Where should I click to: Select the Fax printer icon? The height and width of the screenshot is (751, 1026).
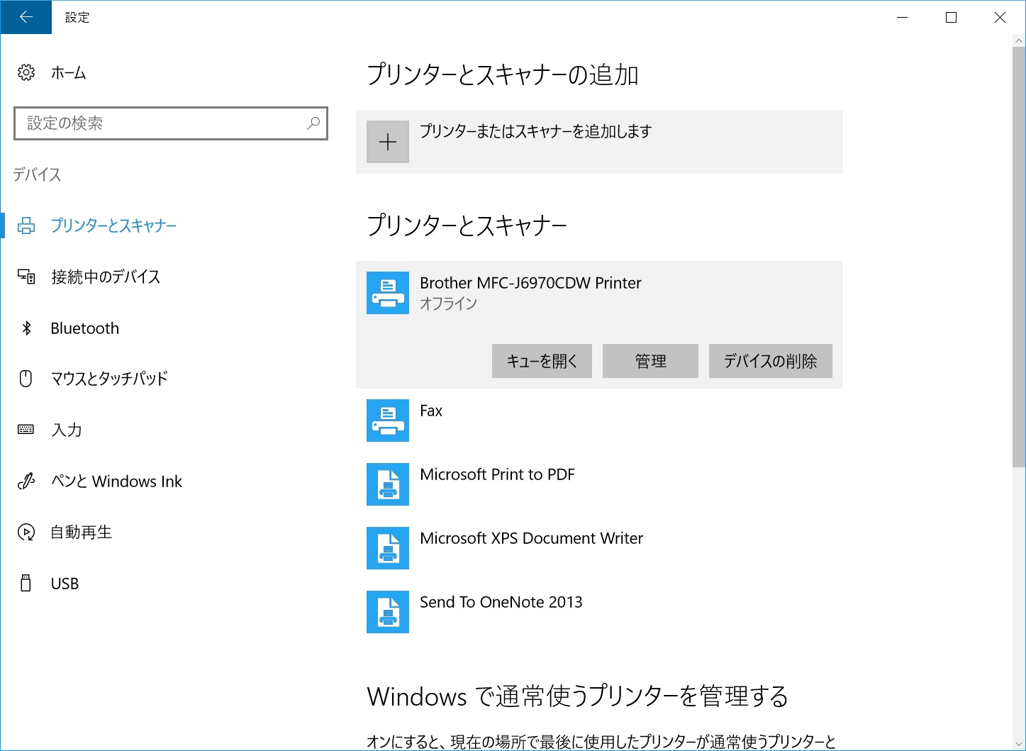pyautogui.click(x=388, y=421)
